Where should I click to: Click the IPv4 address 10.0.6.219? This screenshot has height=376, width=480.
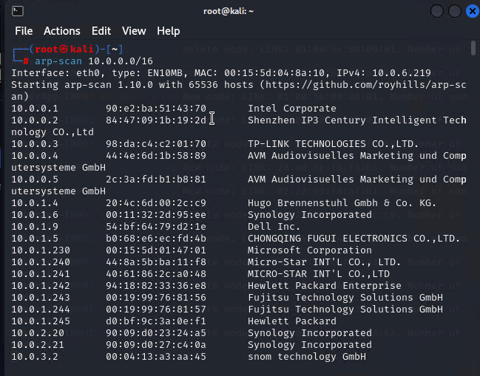pos(402,73)
